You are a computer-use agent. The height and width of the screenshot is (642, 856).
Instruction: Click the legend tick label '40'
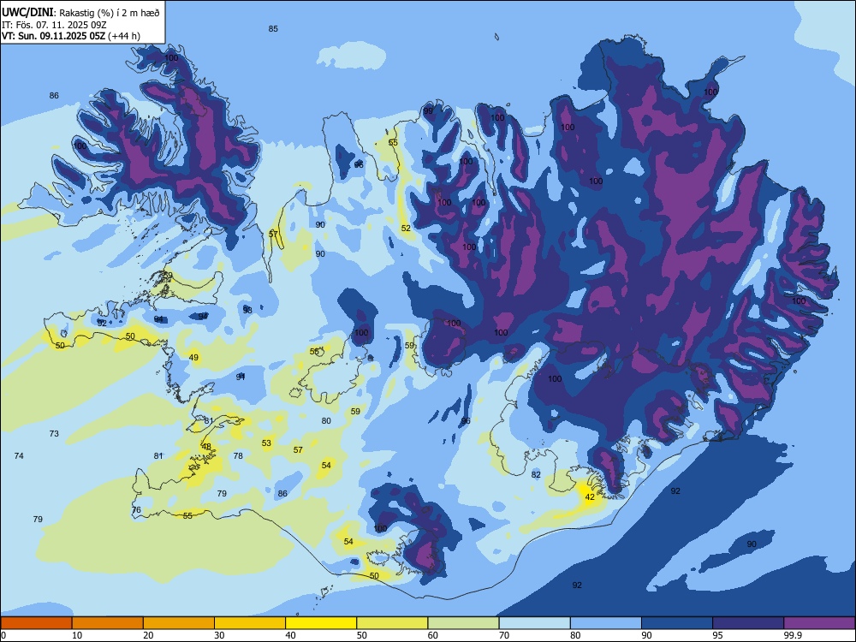click(x=290, y=635)
